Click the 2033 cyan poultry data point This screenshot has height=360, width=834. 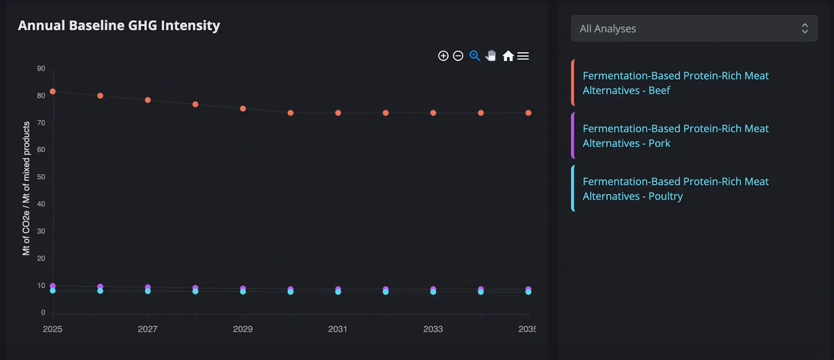[x=433, y=292]
